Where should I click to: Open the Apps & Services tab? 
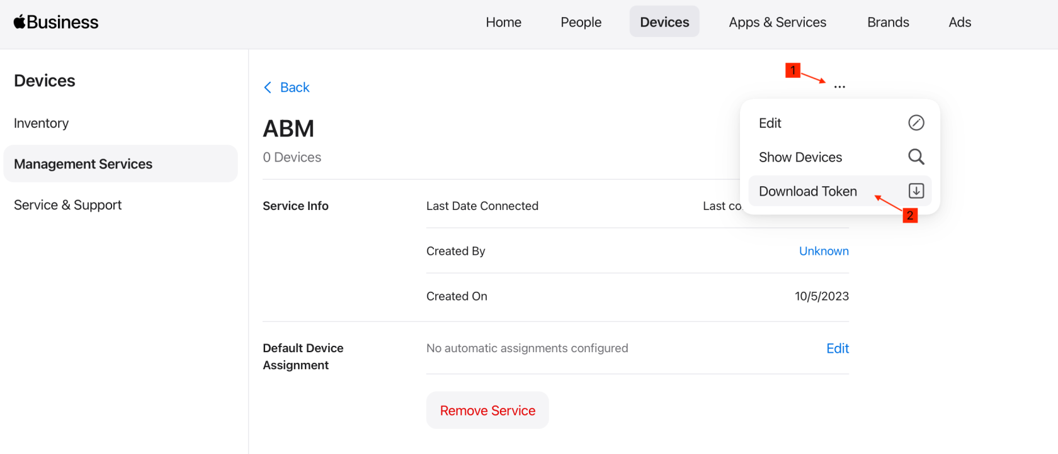pos(777,22)
